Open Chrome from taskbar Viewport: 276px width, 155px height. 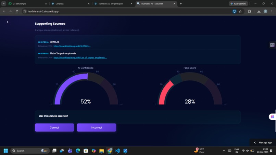110,151
